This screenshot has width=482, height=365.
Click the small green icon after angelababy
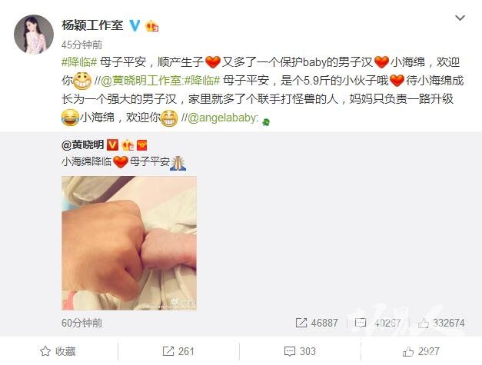(x=265, y=122)
